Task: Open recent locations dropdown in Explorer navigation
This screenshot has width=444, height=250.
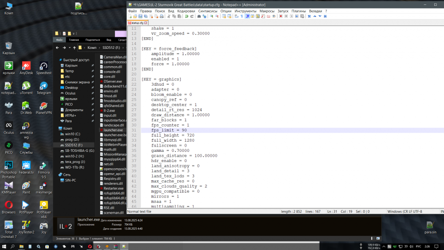Action: click(70, 48)
